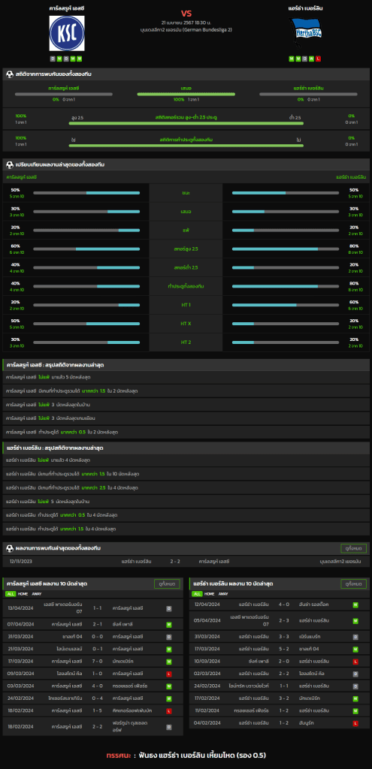This screenshot has width=372, height=769.
Task: Click the head-to-head draw 100% bar
Action: tap(186, 94)
